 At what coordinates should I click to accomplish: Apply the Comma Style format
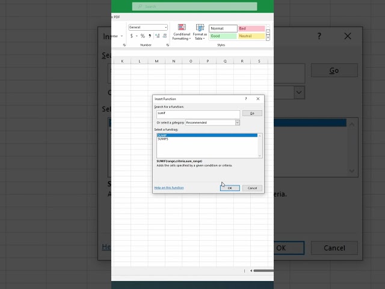tap(150, 36)
